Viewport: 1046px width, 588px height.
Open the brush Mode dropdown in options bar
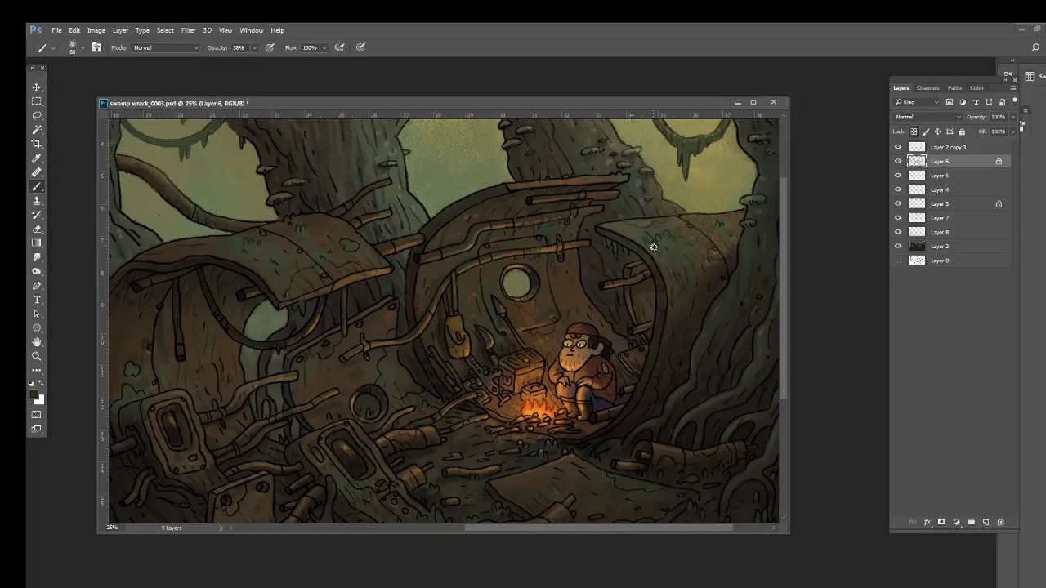tap(166, 47)
